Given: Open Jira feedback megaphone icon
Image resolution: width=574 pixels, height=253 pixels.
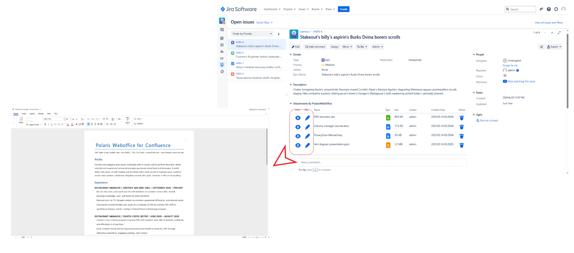Looking at the screenshot, I should click(541, 9).
